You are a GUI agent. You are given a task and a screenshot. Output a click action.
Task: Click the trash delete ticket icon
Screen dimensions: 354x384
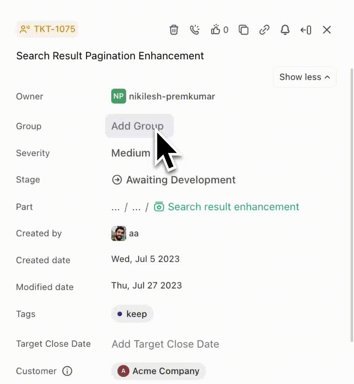[173, 30]
